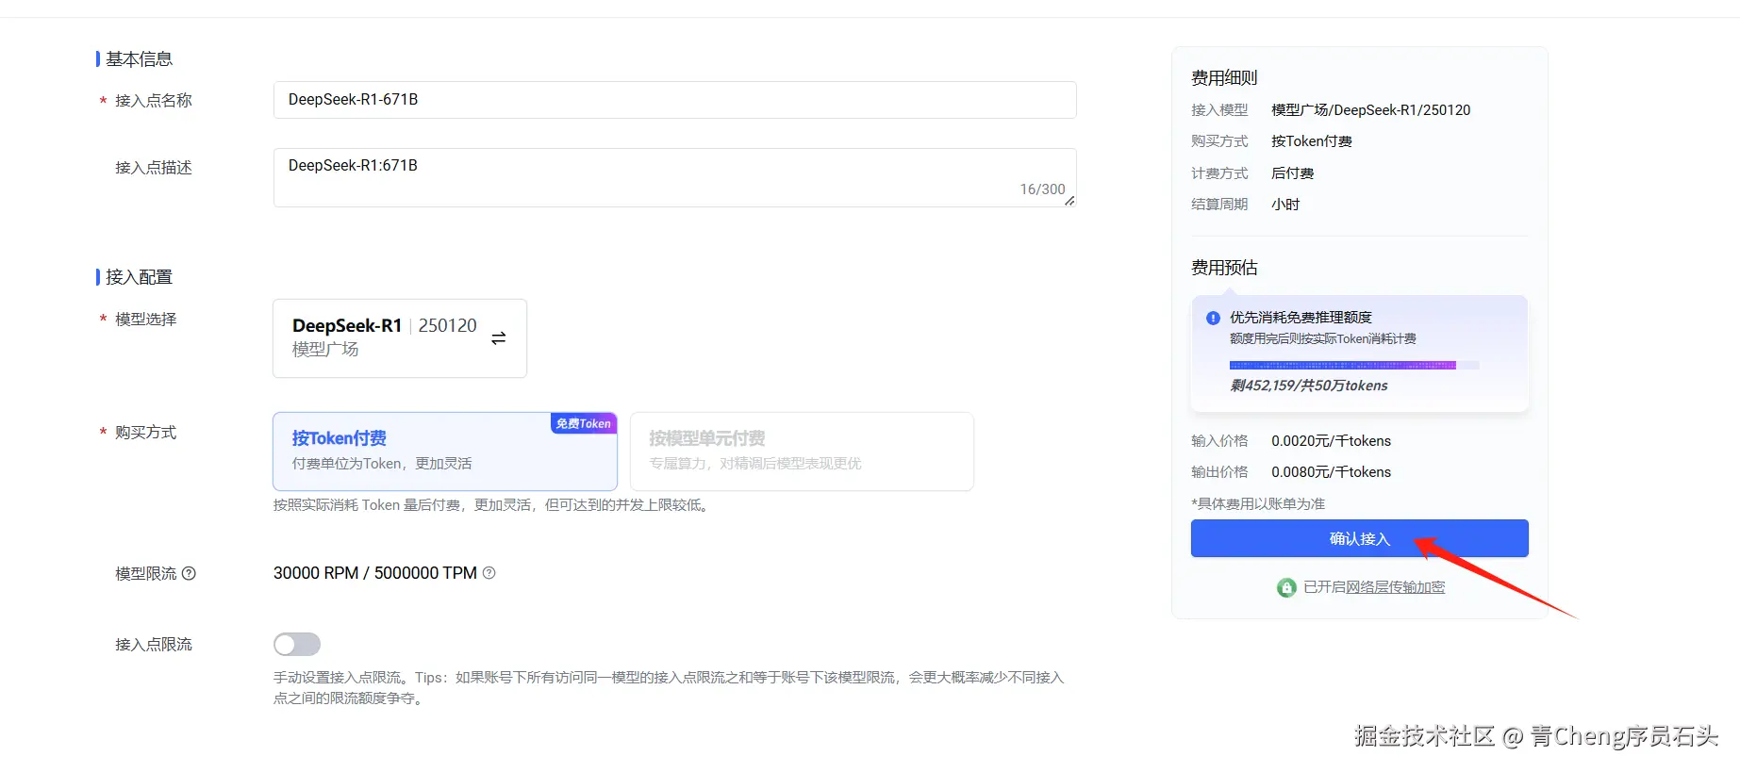The height and width of the screenshot is (772, 1740).
Task: Click the description resize handle corner
Action: coord(1069,201)
